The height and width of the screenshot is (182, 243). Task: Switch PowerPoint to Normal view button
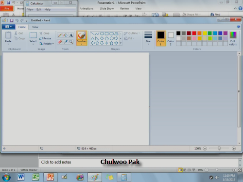tap(180, 170)
